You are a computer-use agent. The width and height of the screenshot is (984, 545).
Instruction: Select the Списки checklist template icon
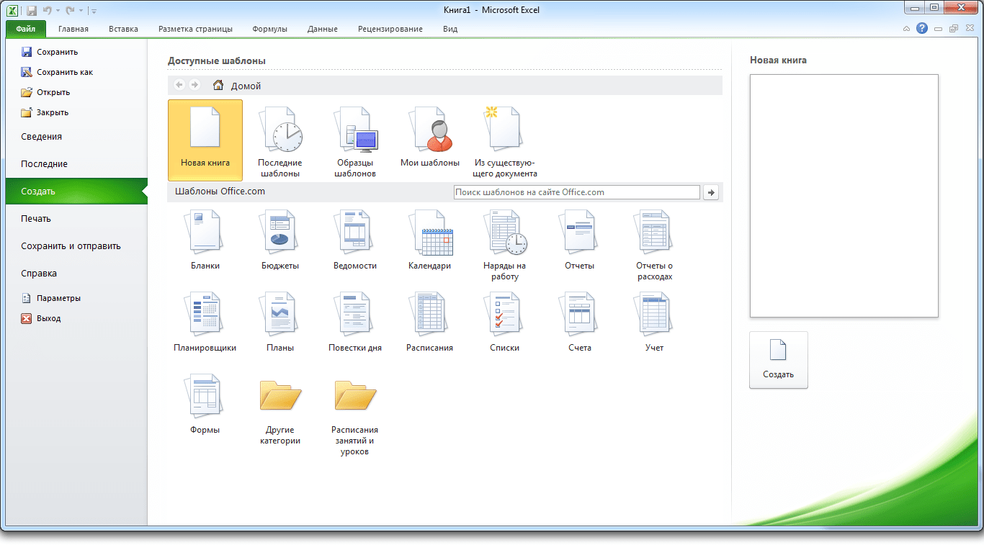(505, 315)
